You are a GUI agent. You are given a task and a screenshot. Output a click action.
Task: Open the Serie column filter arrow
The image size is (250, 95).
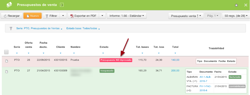[x=17, y=53]
